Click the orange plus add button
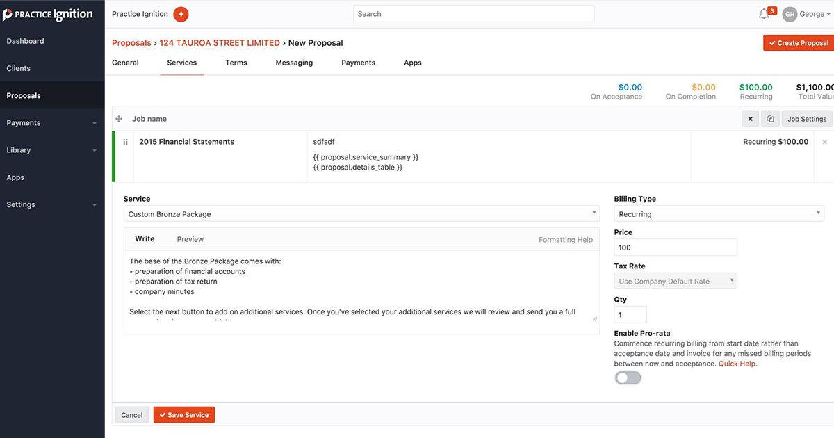The width and height of the screenshot is (834, 438). [181, 14]
